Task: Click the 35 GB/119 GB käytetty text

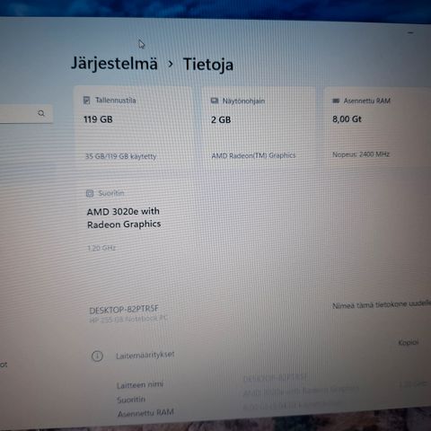Action: 121,156
